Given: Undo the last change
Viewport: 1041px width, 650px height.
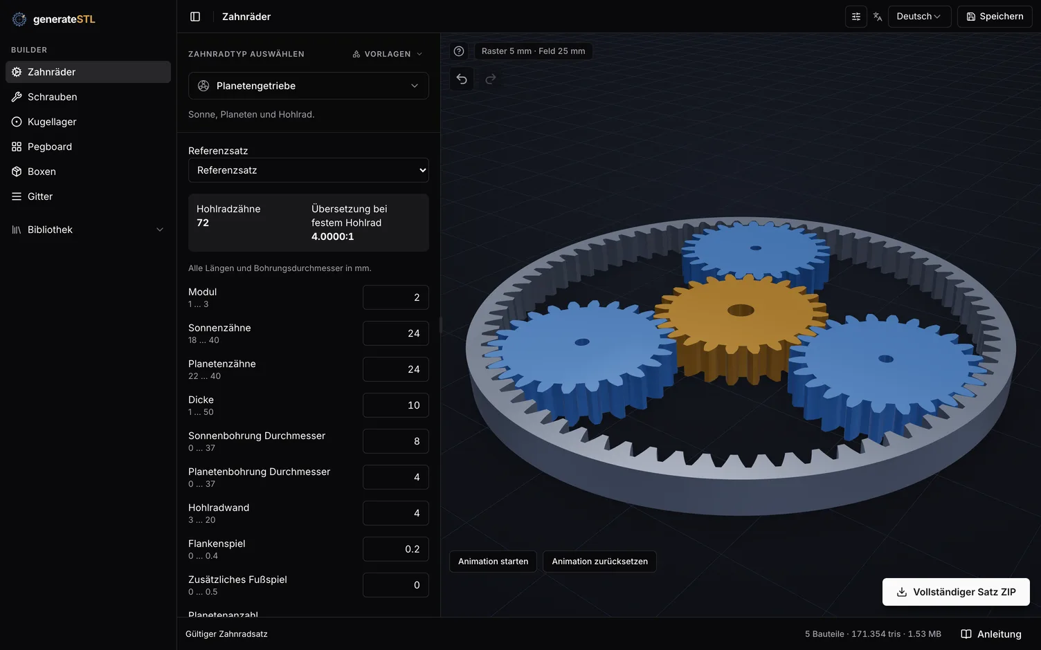Looking at the screenshot, I should tap(462, 79).
